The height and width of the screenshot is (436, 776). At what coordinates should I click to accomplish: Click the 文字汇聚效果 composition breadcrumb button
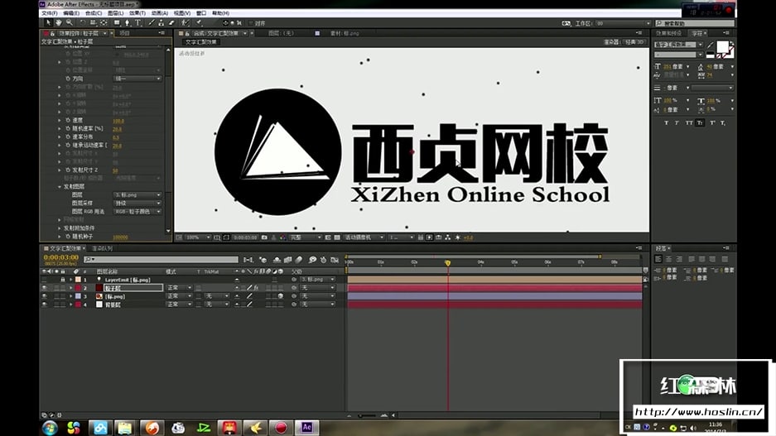tap(201, 42)
